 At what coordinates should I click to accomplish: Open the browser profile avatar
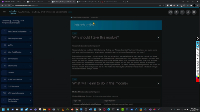194,6
